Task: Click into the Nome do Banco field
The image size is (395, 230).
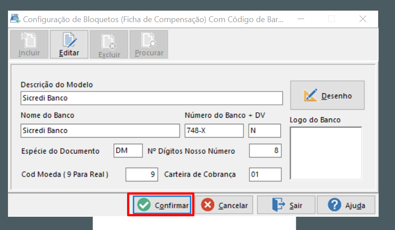Action: 100,130
